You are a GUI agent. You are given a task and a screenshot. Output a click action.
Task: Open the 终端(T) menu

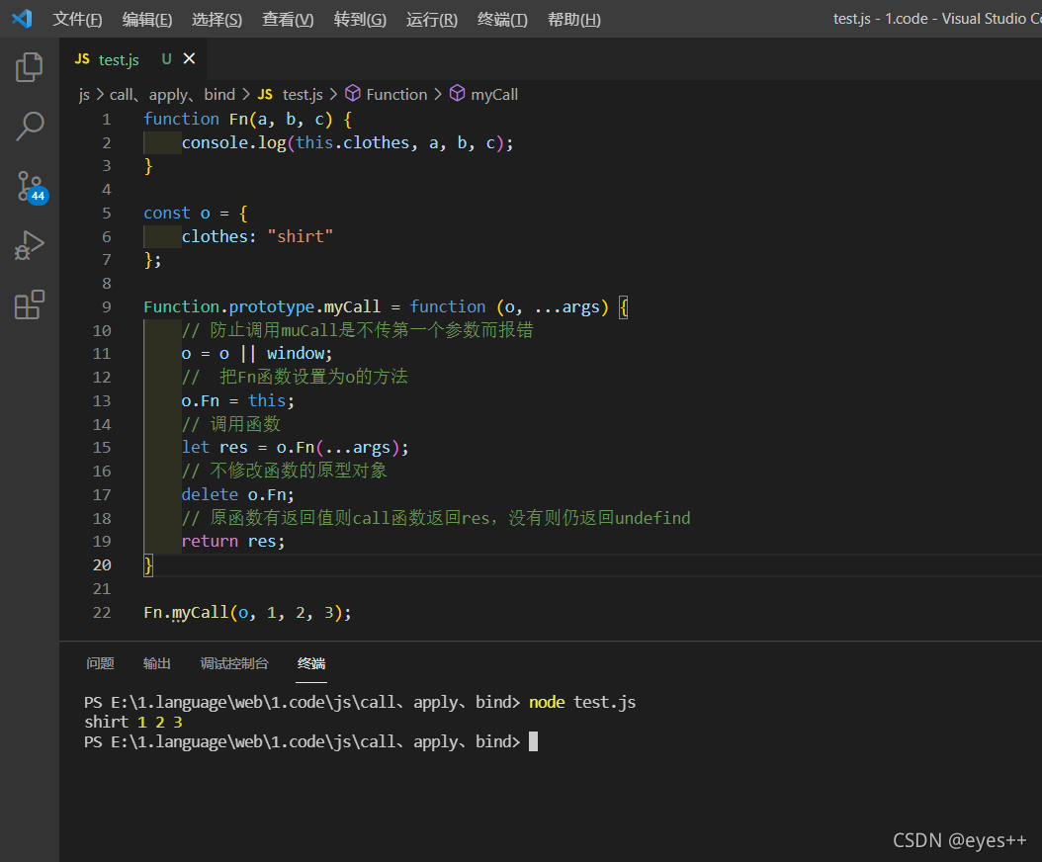coord(502,19)
